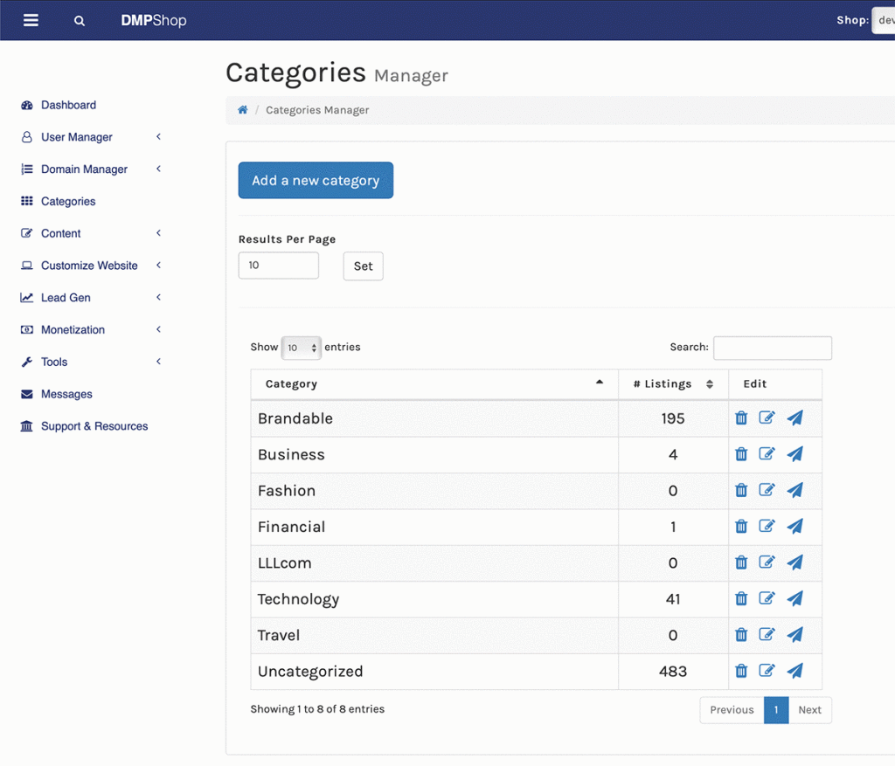Open the Show entries dropdown
This screenshot has width=895, height=766.
pos(302,348)
